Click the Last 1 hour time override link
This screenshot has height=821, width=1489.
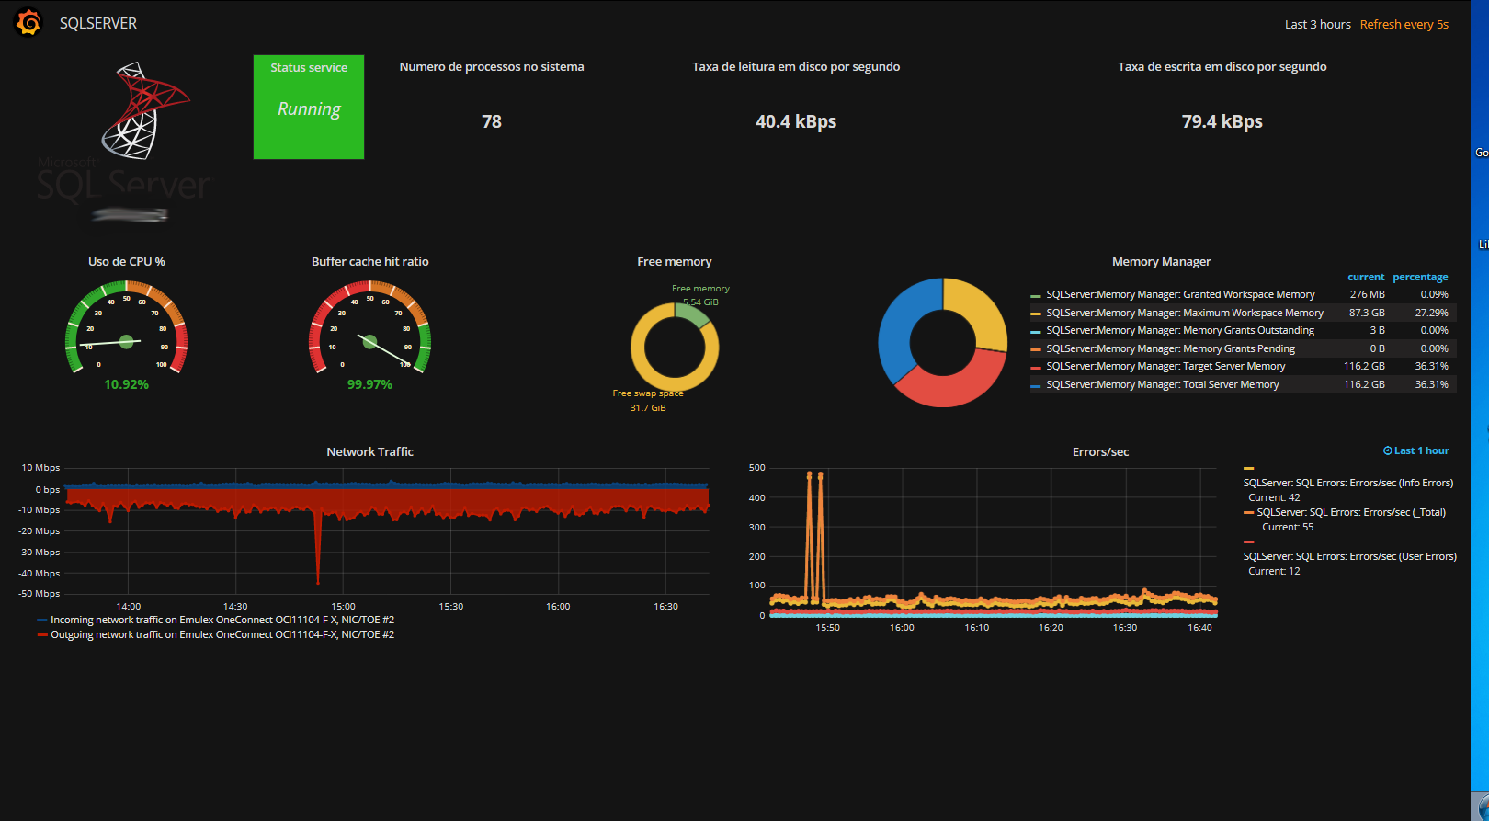tap(1416, 451)
